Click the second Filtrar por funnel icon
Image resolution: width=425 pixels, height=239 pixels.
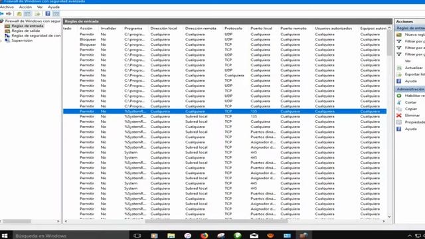coord(399,48)
